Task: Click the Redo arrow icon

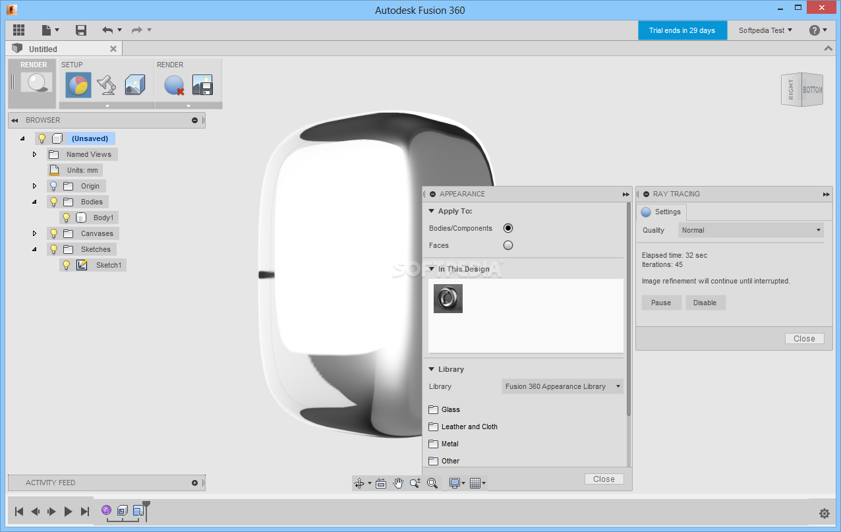Action: tap(136, 30)
